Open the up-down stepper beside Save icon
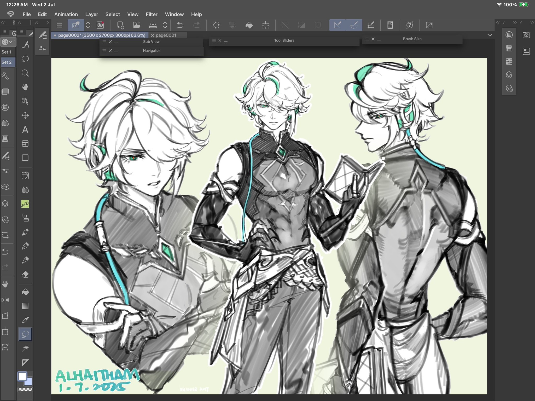Viewport: 535px width, 401px height. [x=165, y=25]
